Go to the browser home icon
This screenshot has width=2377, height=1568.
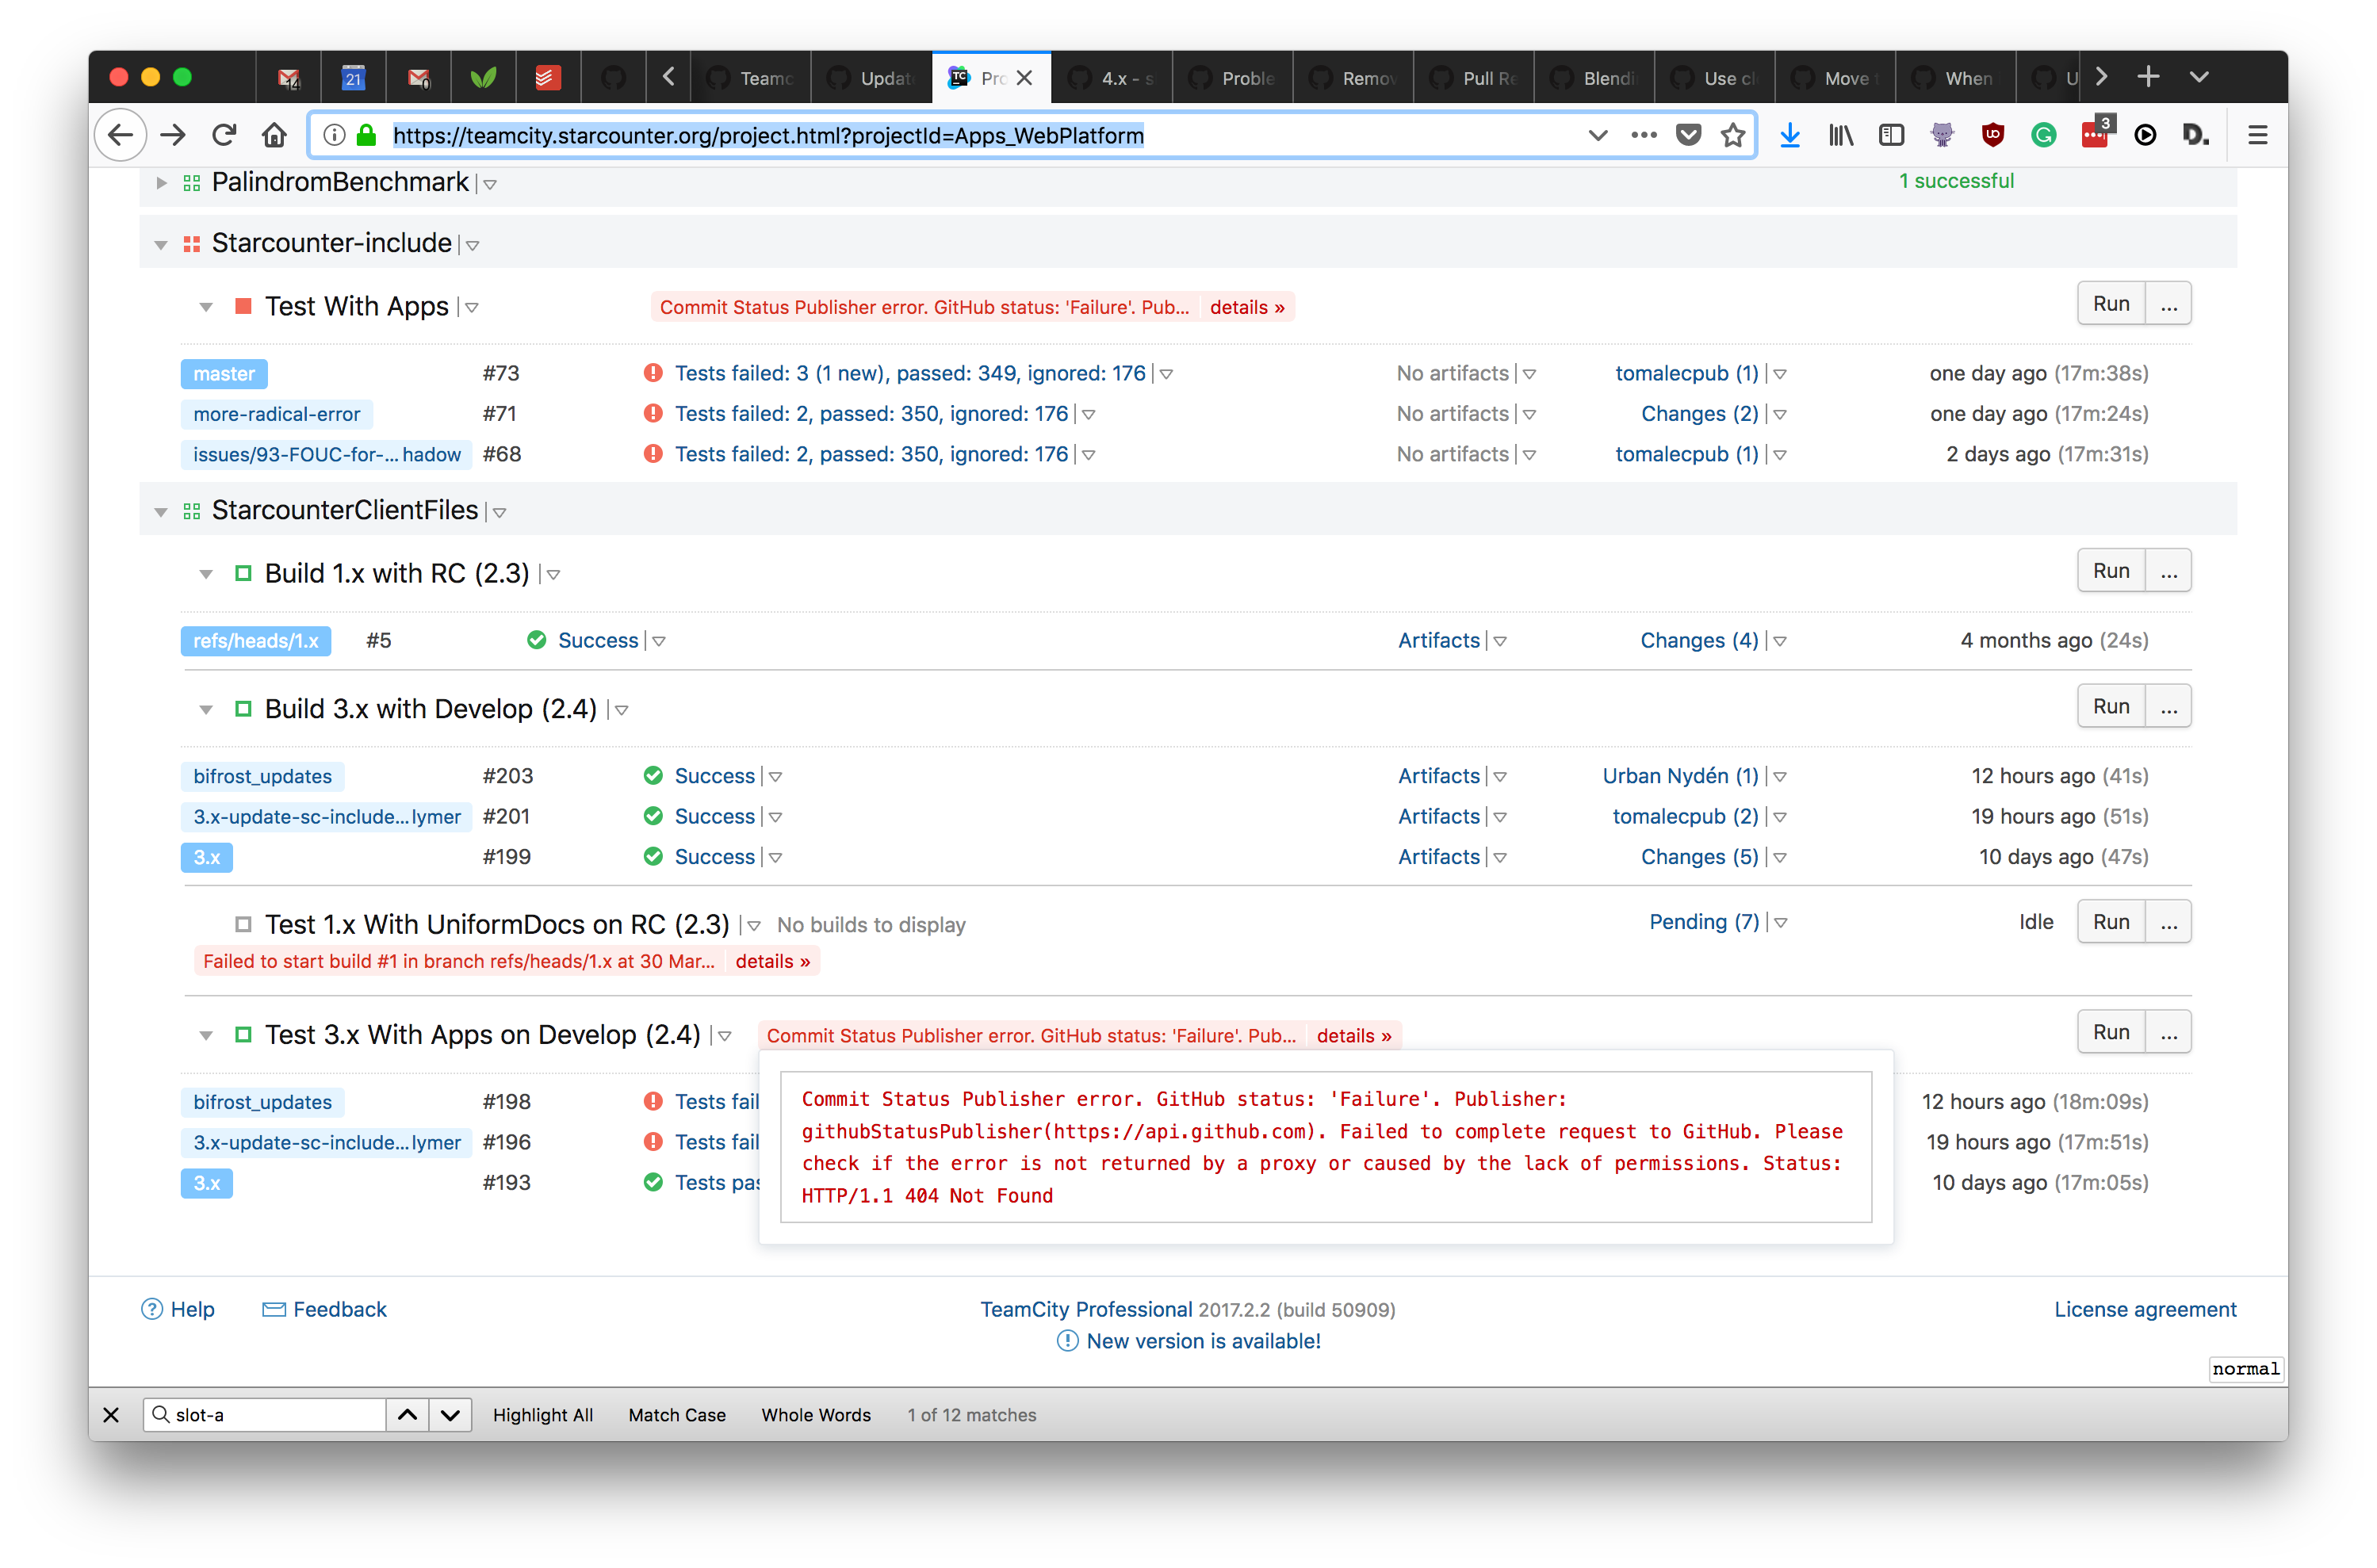coord(274,135)
